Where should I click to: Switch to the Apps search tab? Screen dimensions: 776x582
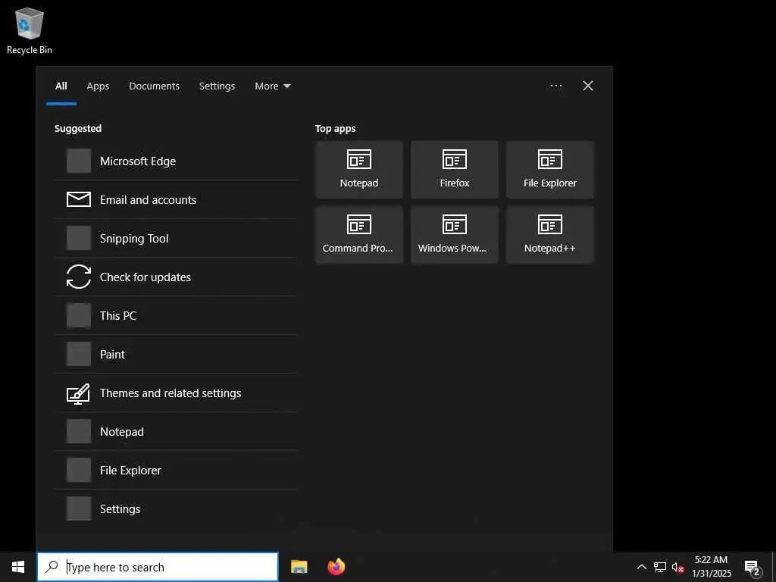(98, 86)
